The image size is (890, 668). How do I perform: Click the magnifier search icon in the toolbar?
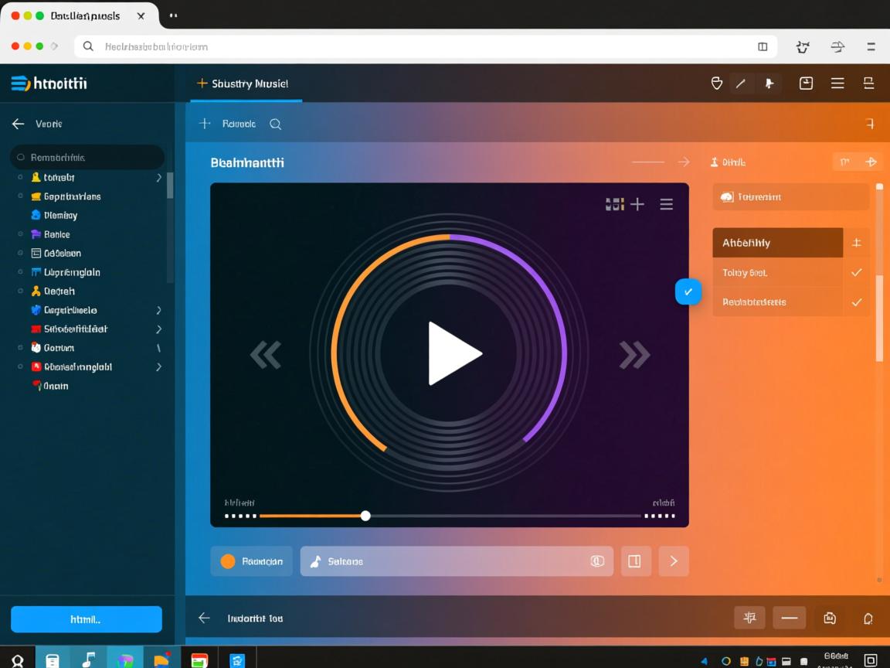click(275, 124)
